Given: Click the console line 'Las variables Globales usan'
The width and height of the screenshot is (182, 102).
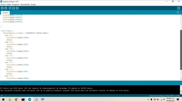Looking at the screenshot, I should (x=65, y=91).
